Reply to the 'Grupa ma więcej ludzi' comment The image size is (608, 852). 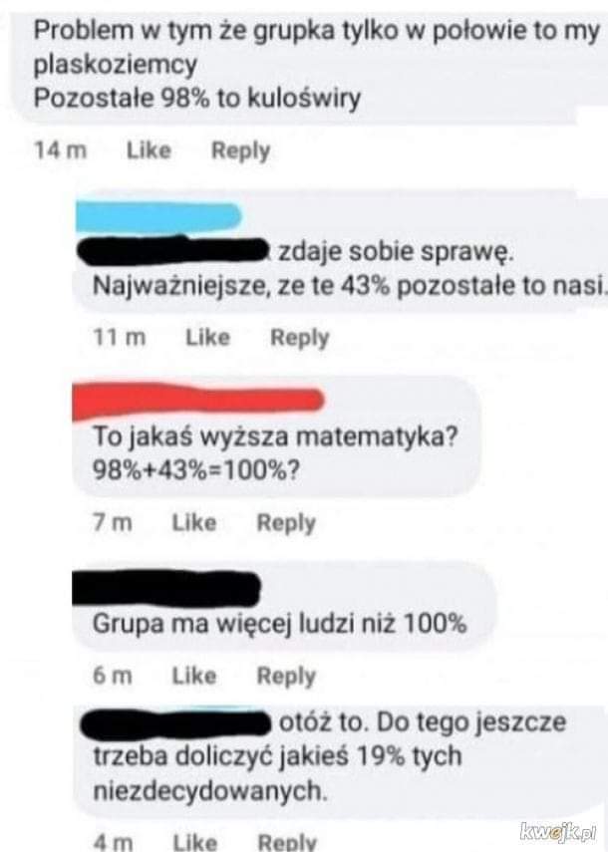[x=286, y=677]
